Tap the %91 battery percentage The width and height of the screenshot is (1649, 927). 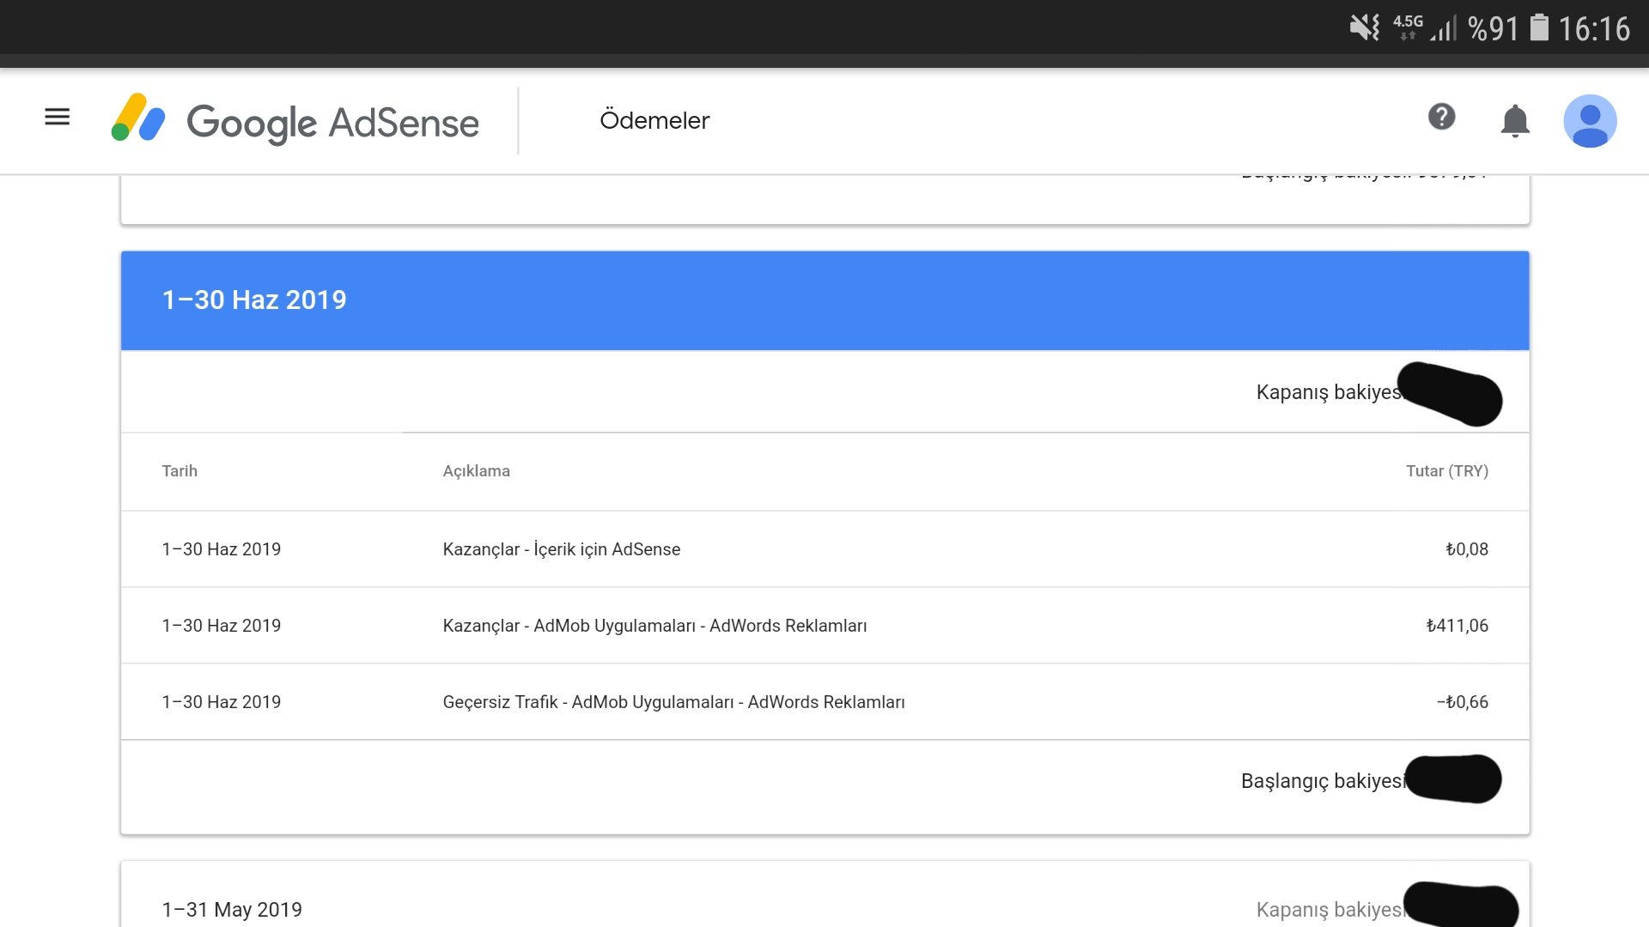pyautogui.click(x=1494, y=29)
